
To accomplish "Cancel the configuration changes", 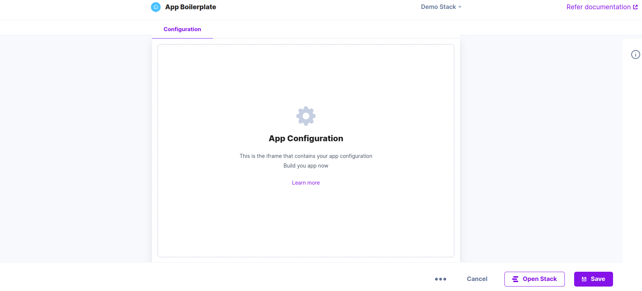I will pyautogui.click(x=477, y=279).
